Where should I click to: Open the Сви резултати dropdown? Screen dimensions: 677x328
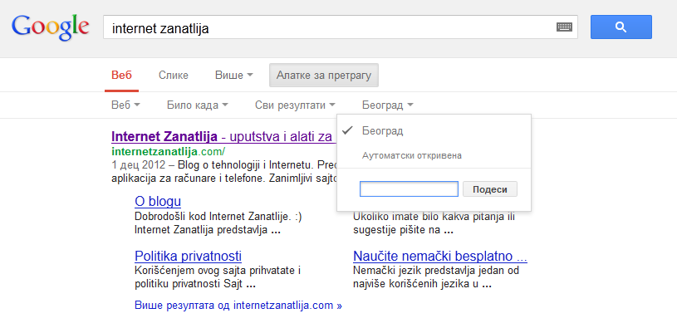[x=295, y=105]
